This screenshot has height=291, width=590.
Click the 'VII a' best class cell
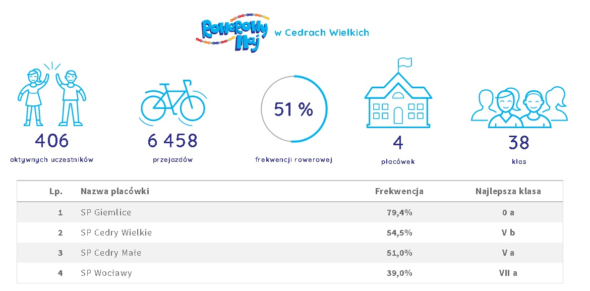point(508,273)
